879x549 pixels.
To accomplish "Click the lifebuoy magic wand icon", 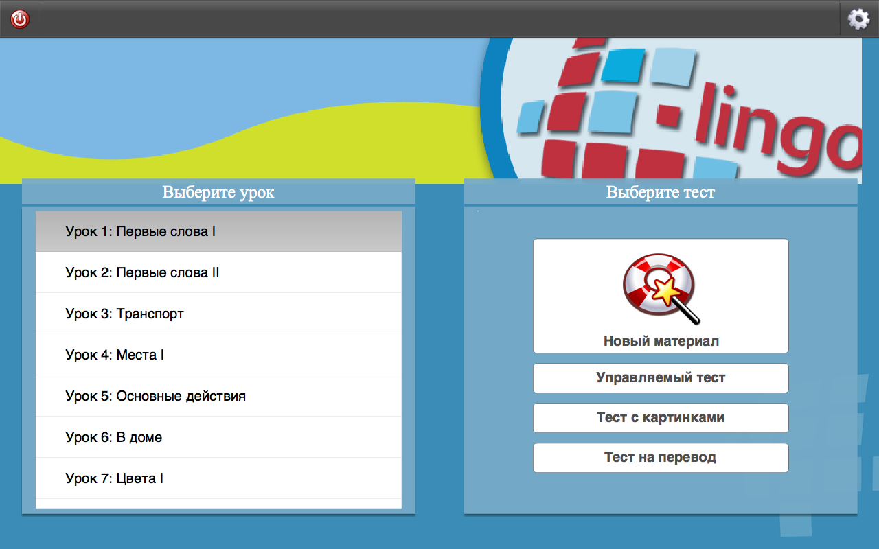I will 660,288.
